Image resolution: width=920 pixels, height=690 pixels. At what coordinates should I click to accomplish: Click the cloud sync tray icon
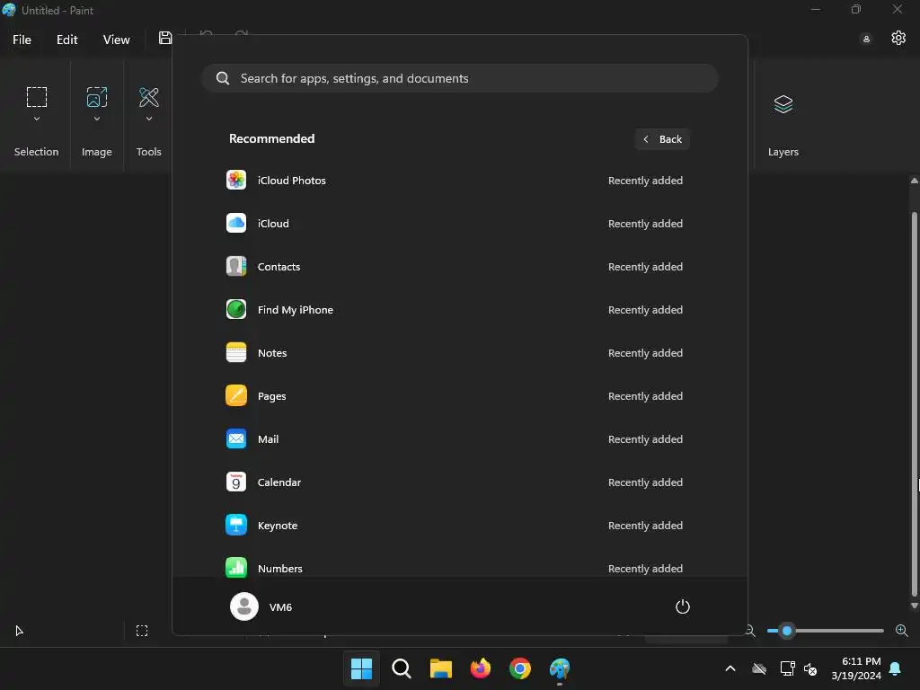coord(759,668)
